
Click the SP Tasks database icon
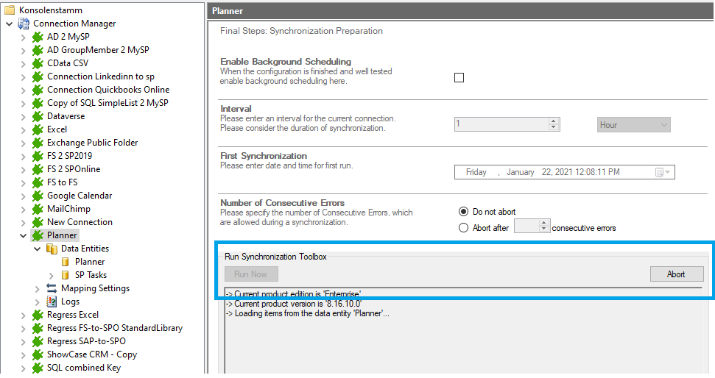(x=66, y=275)
